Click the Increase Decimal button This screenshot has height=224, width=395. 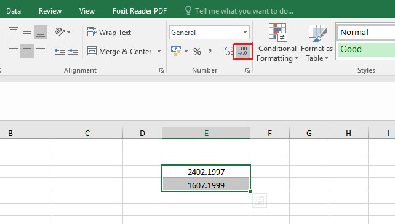tap(228, 52)
